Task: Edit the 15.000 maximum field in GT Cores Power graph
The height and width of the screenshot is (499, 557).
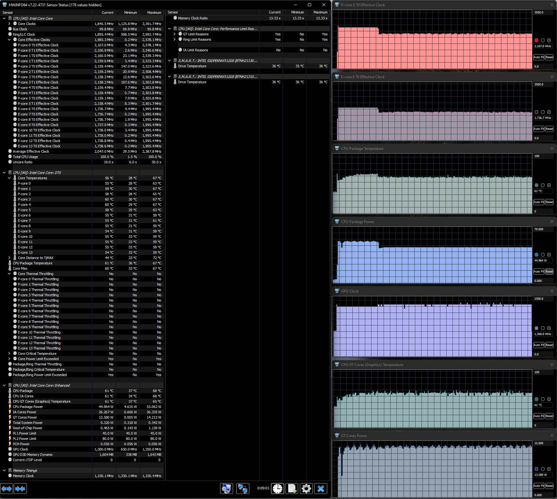Action: pyautogui.click(x=543, y=443)
